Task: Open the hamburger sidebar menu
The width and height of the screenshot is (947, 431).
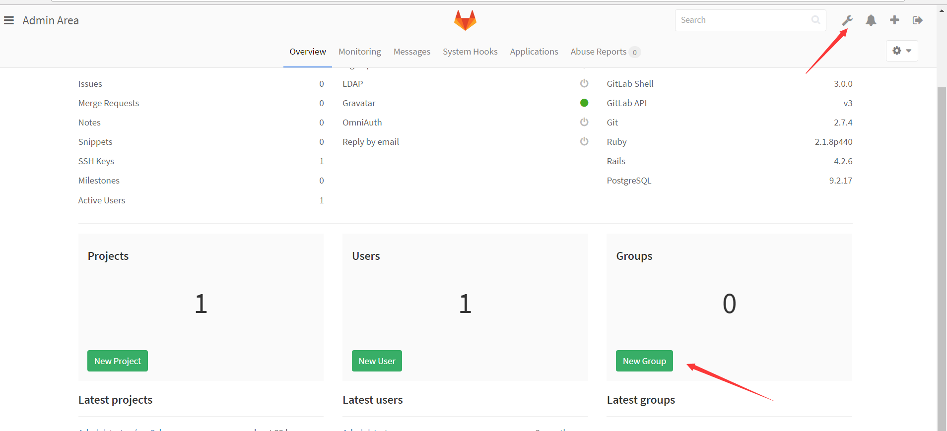Action: [9, 20]
